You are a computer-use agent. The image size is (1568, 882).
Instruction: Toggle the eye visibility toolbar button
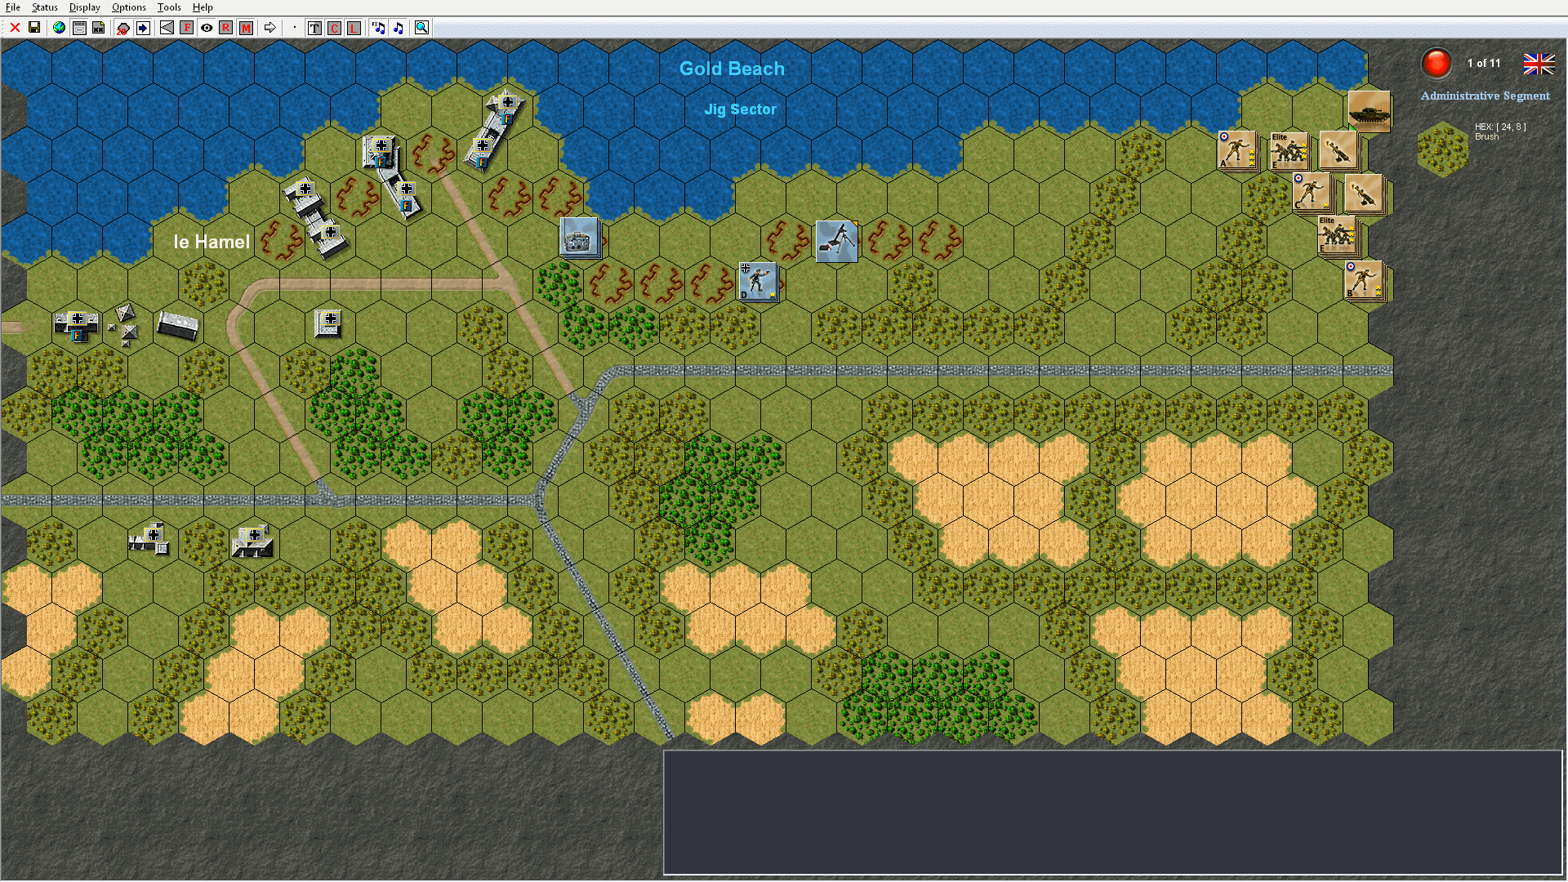coord(207,28)
